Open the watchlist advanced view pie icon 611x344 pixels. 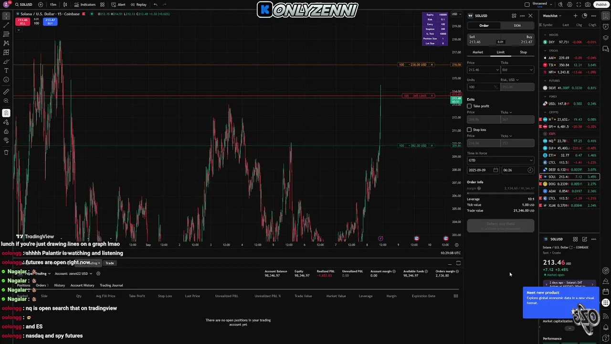tap(584, 16)
